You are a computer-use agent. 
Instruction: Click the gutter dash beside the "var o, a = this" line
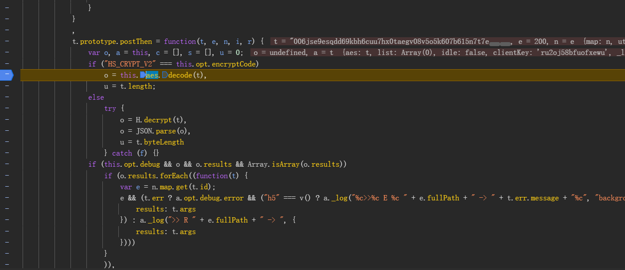pos(7,53)
